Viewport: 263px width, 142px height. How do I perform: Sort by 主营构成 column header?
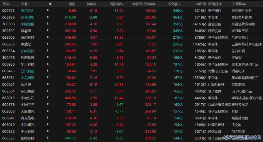tap(239, 4)
